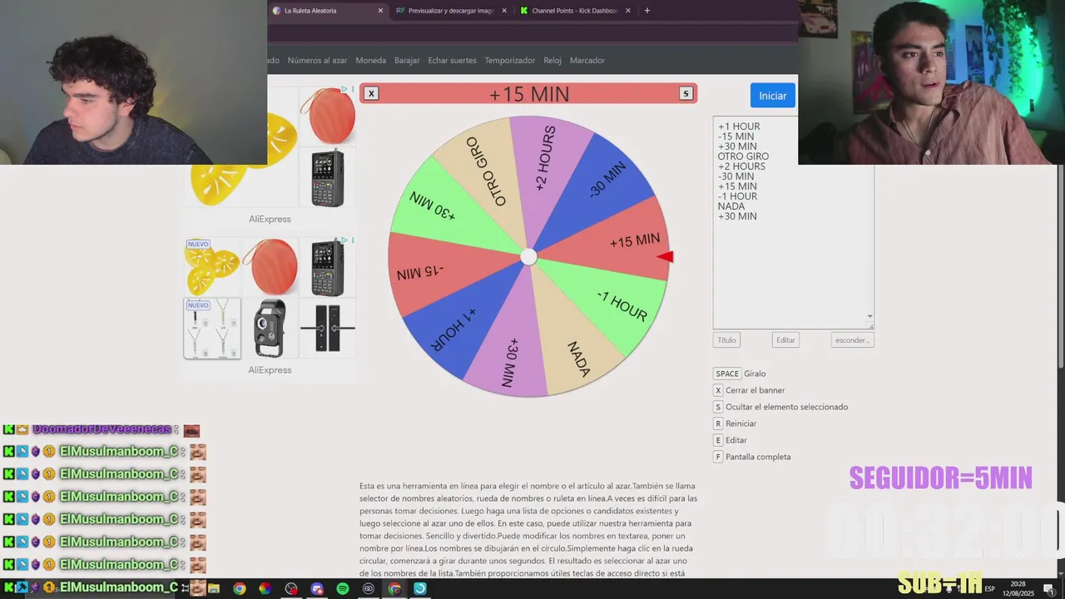
Task: Click the X key for Cerrar el banner
Action: 718,390
